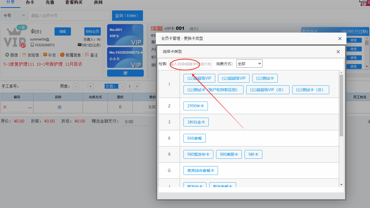Screen dimensions: 370x208
Task: Open 附属信息 via its link icon
Action: click(62, 55)
